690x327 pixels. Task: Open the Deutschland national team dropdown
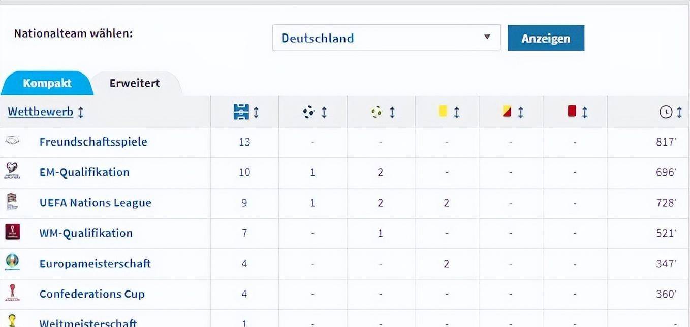[x=386, y=38]
